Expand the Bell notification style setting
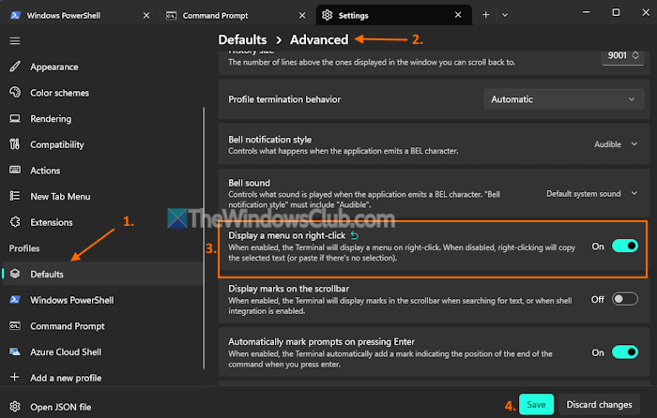The height and width of the screenshot is (418, 657). (x=634, y=144)
